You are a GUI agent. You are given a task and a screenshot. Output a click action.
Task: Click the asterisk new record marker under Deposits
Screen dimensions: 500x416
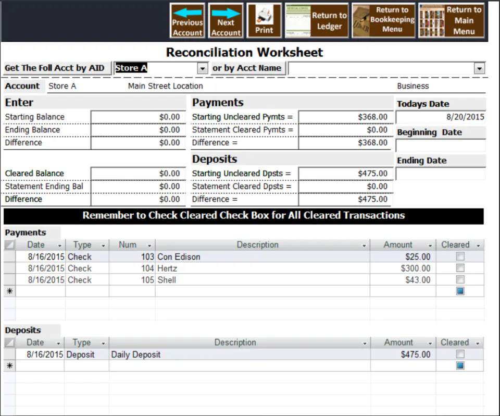[x=9, y=365]
